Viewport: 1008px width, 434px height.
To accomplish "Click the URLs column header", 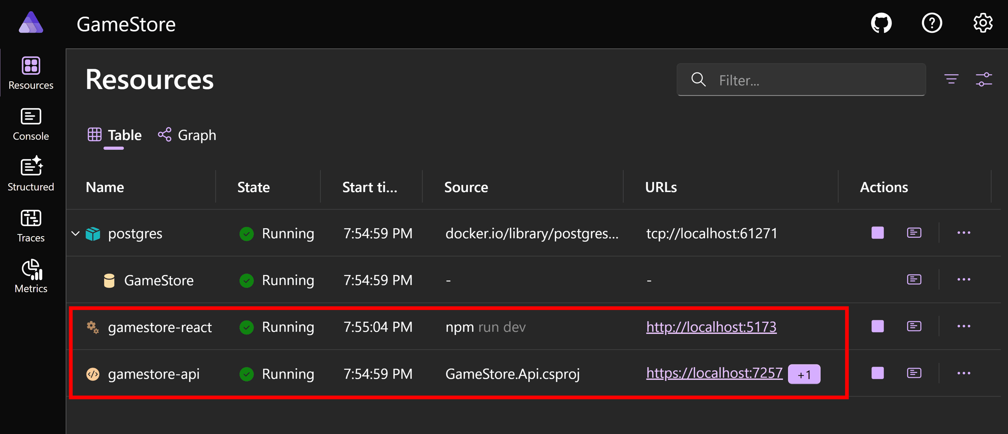I will click(661, 187).
